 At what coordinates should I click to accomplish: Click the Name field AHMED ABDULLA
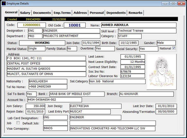(139, 25)
